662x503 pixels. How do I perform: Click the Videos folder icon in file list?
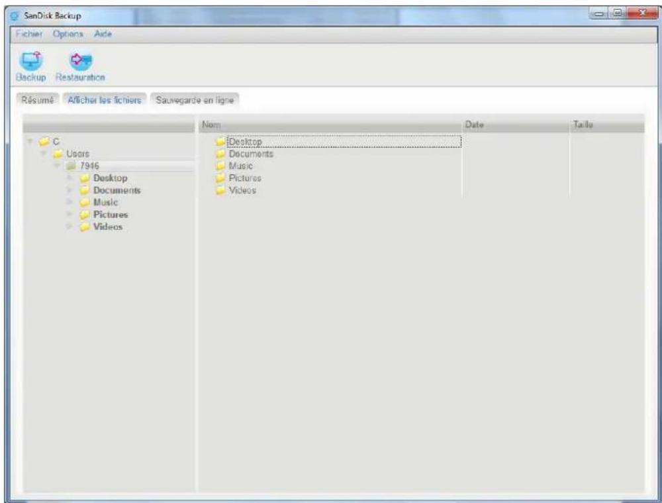tap(220, 190)
